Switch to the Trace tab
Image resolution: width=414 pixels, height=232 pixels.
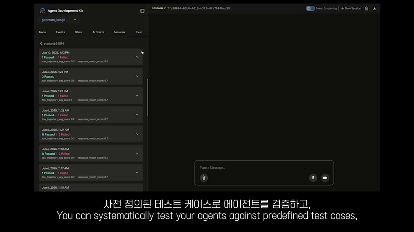pos(42,32)
